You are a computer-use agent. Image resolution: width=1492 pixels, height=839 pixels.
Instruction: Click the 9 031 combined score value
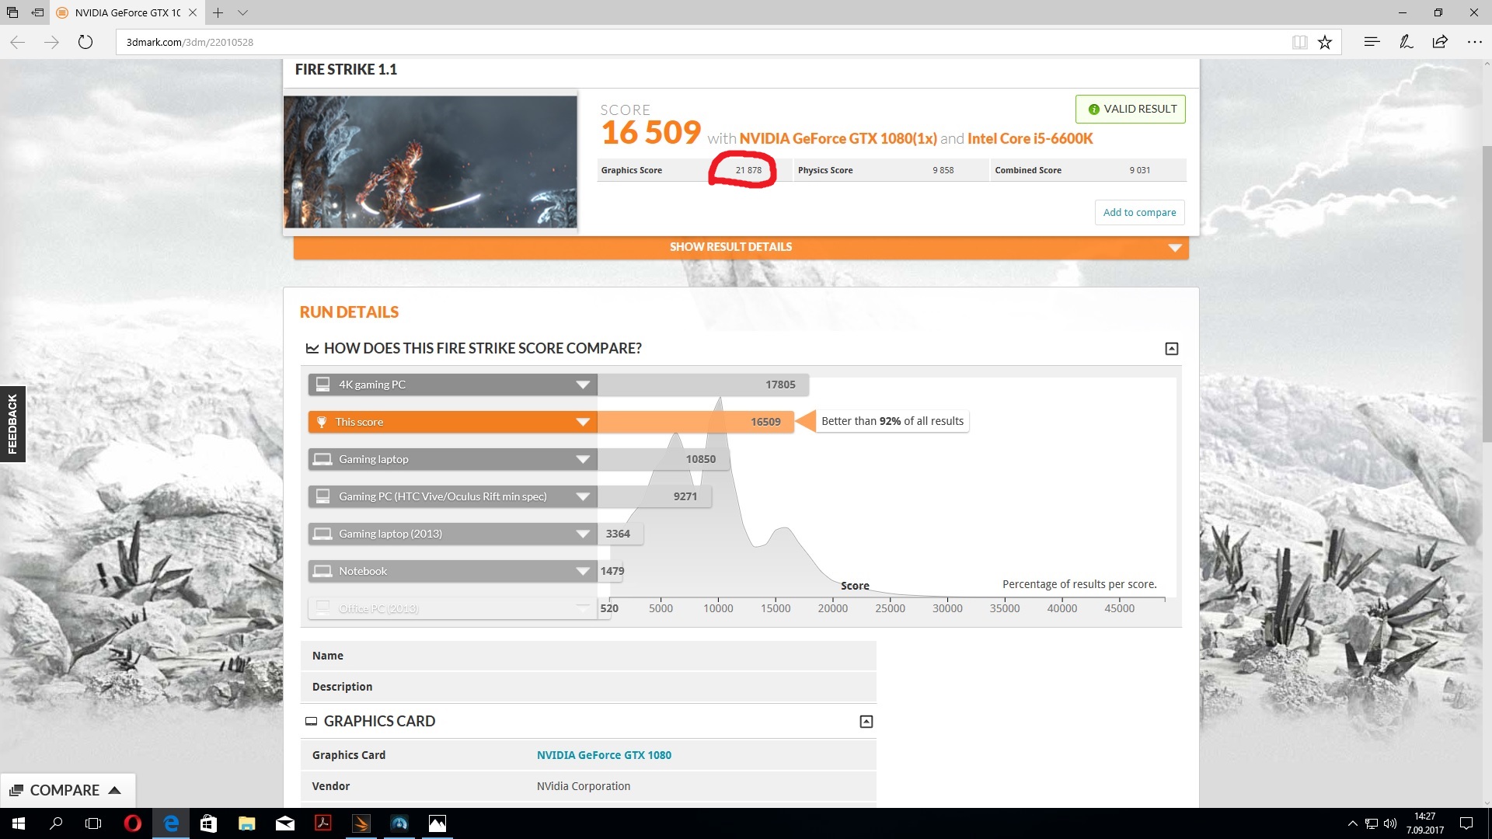[1140, 170]
